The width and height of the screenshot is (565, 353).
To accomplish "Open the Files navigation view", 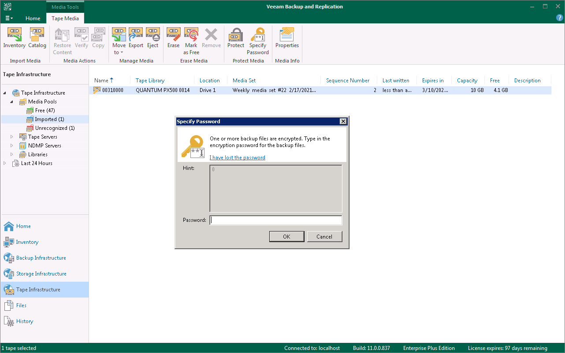I will point(45,305).
